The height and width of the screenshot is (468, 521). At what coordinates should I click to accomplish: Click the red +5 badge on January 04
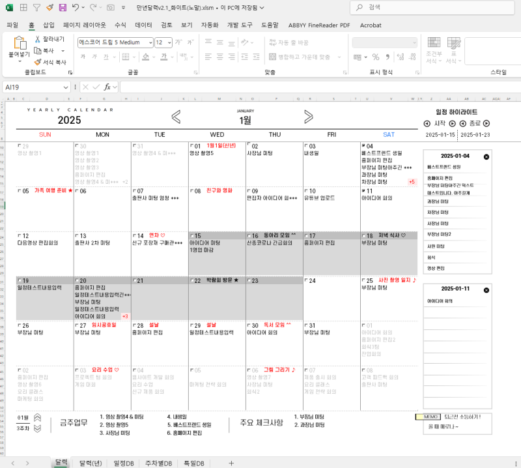click(412, 182)
